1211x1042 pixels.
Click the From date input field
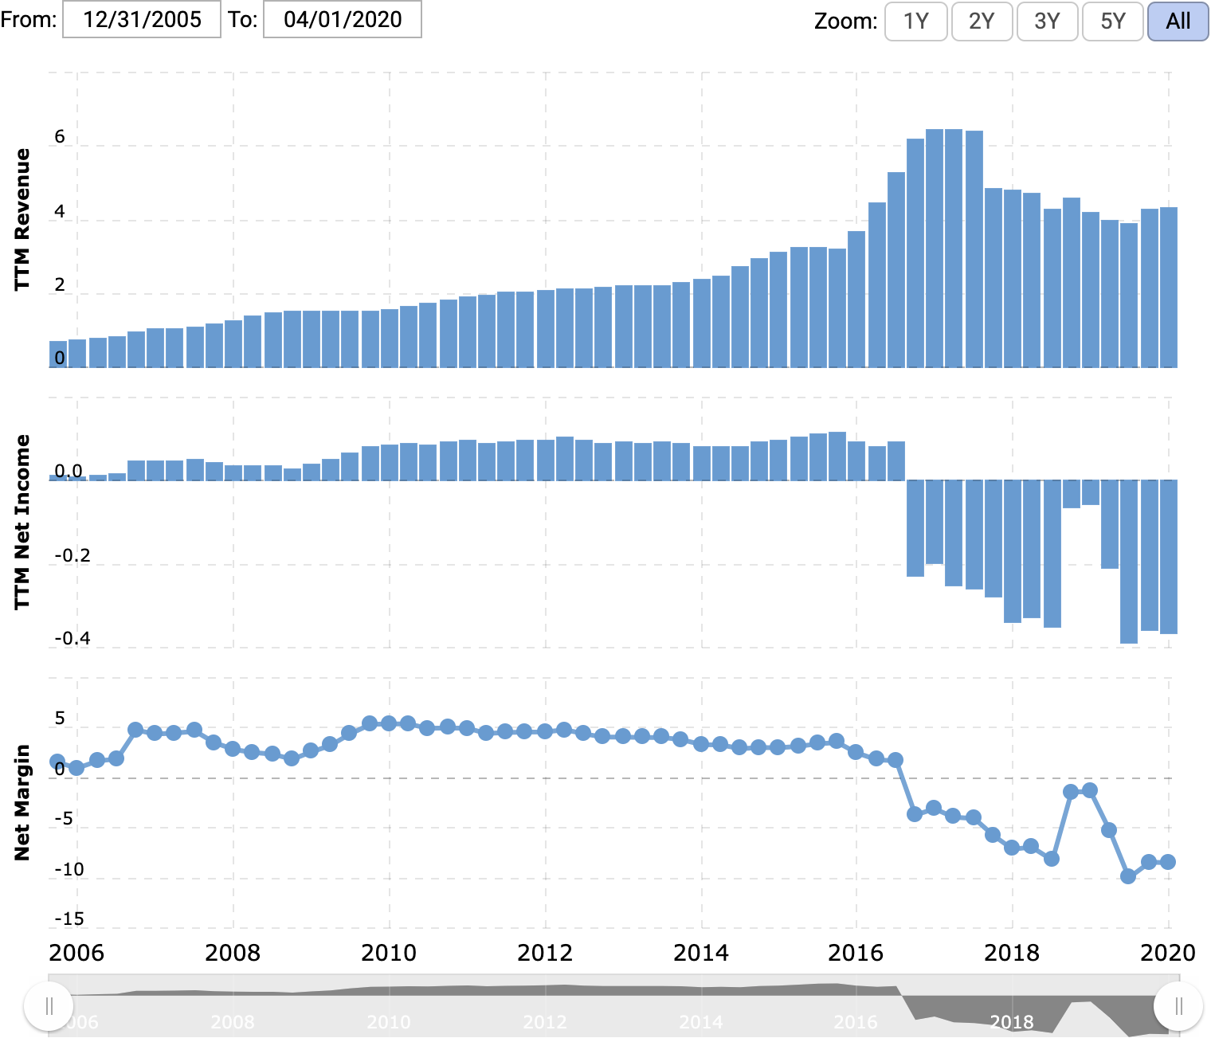pos(142,19)
